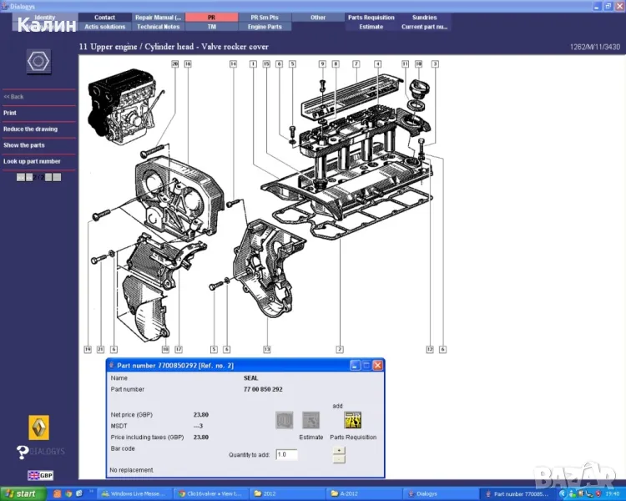
Task: Open the Technical Notes tab
Action: pyautogui.click(x=158, y=27)
